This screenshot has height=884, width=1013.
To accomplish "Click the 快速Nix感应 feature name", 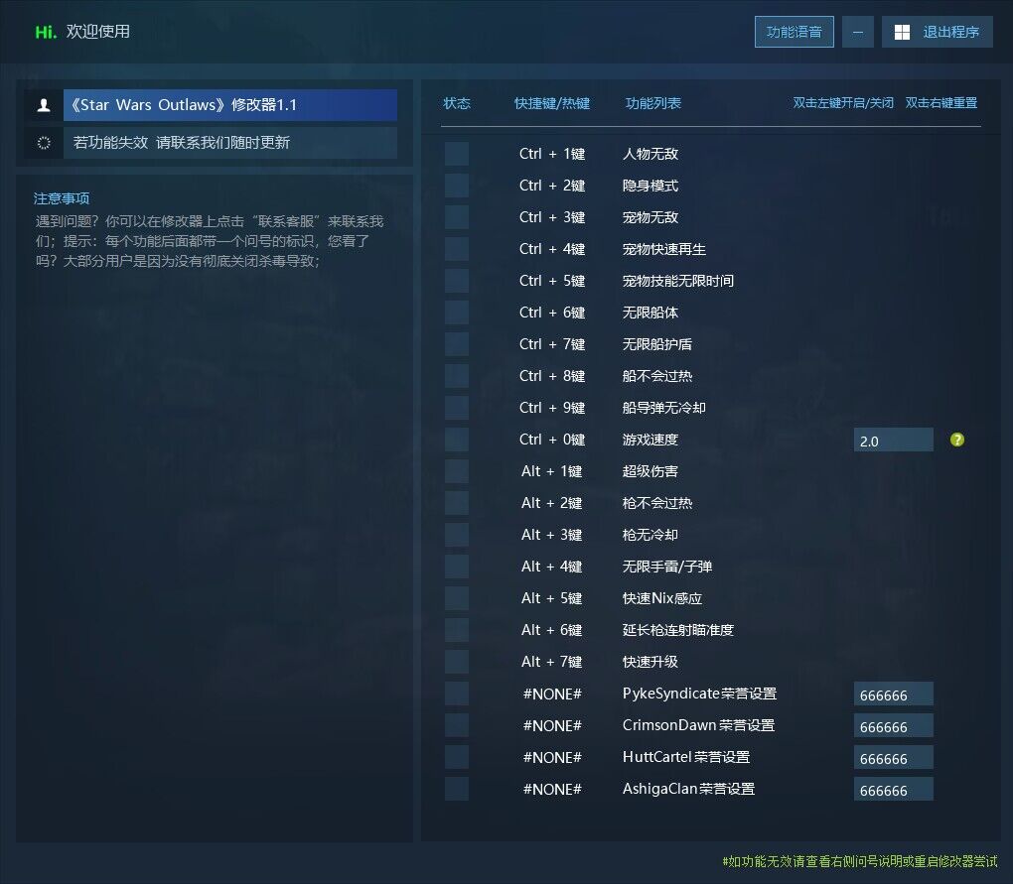I will click(662, 598).
